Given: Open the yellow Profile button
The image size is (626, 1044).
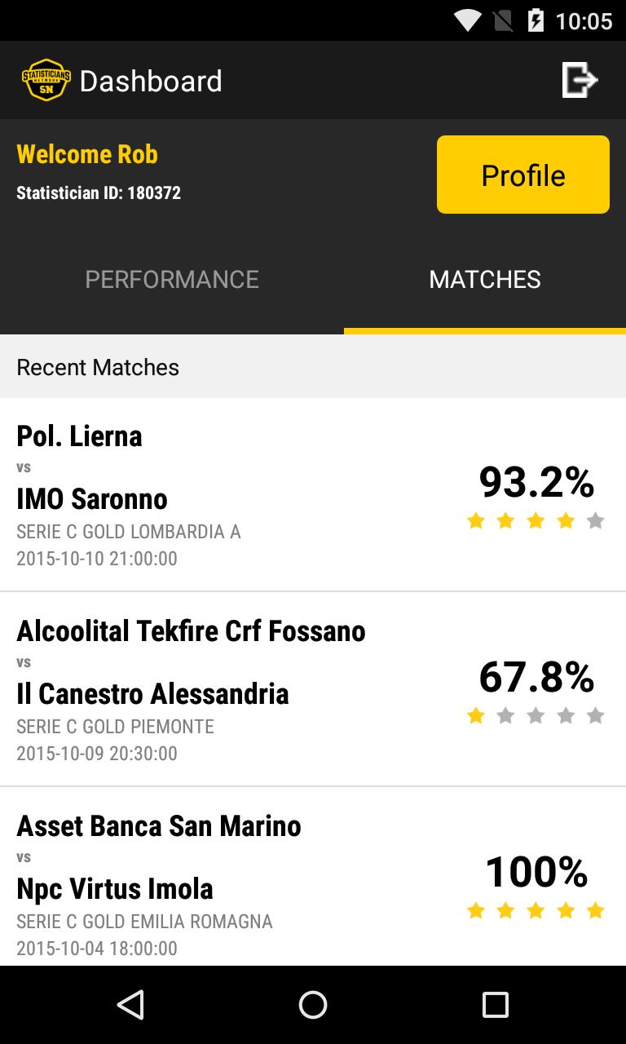Looking at the screenshot, I should (x=523, y=175).
